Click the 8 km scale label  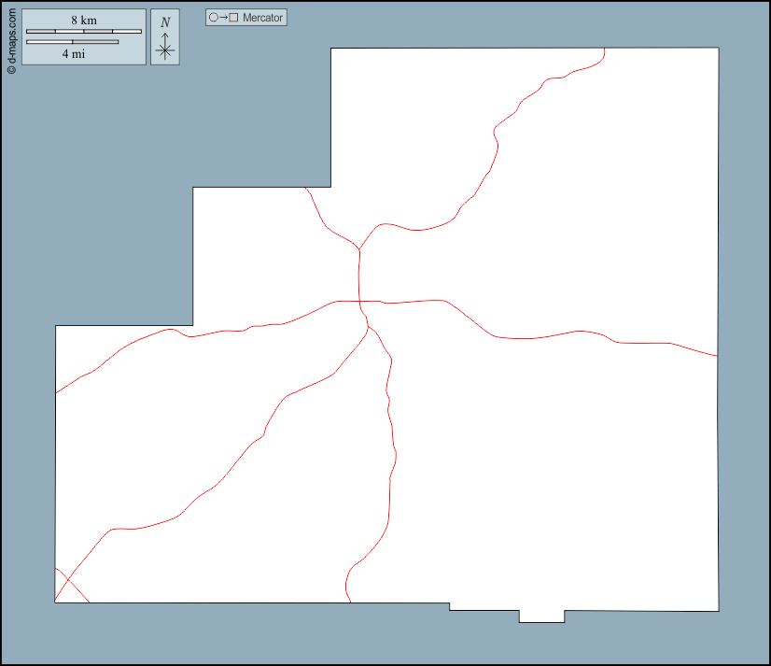tap(84, 21)
